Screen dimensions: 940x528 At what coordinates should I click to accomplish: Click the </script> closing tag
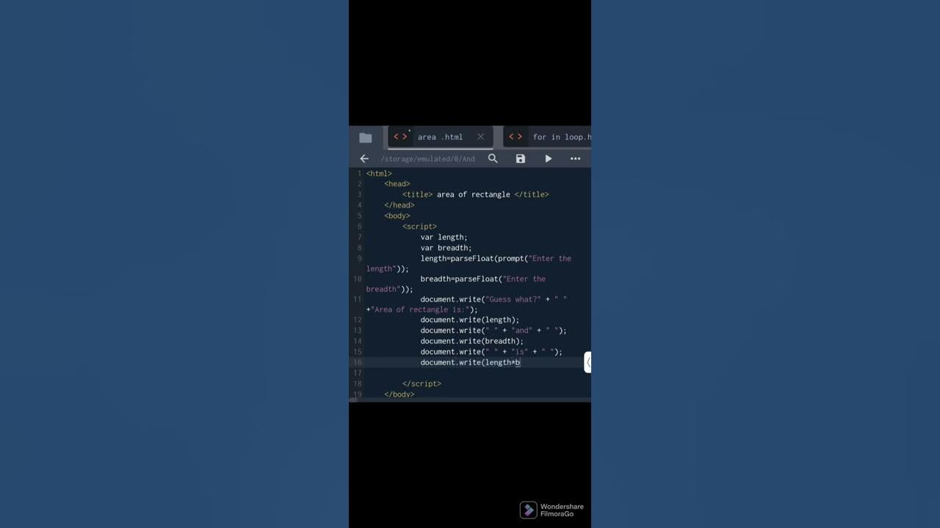[422, 384]
